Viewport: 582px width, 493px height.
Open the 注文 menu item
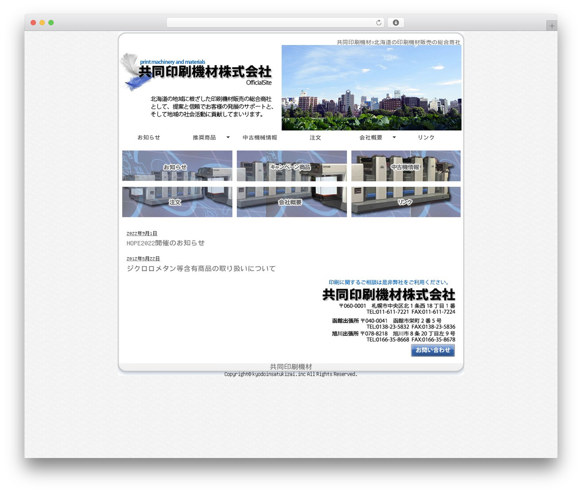(x=316, y=137)
